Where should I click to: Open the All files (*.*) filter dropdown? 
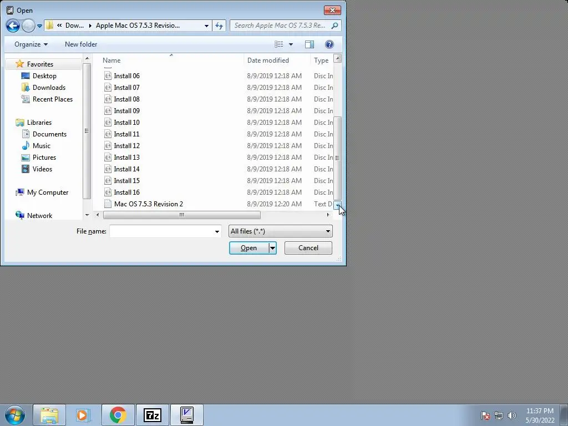(280, 231)
